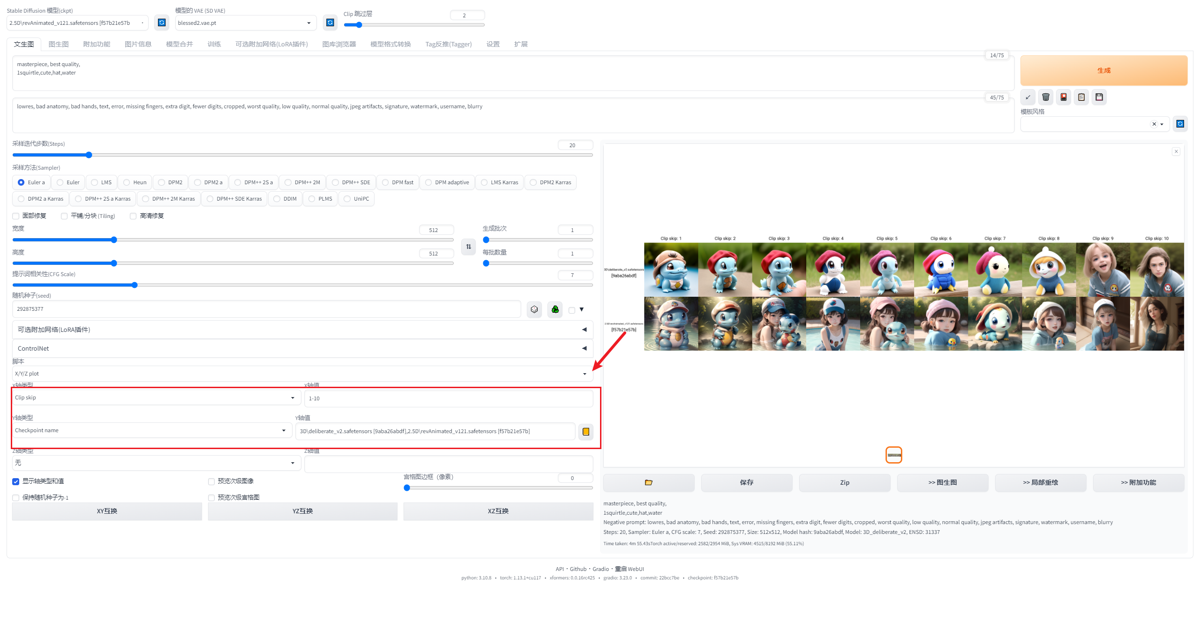This screenshot has height=623, width=1200.
Task: Click the floppy disk save style icon
Action: [x=1099, y=97]
